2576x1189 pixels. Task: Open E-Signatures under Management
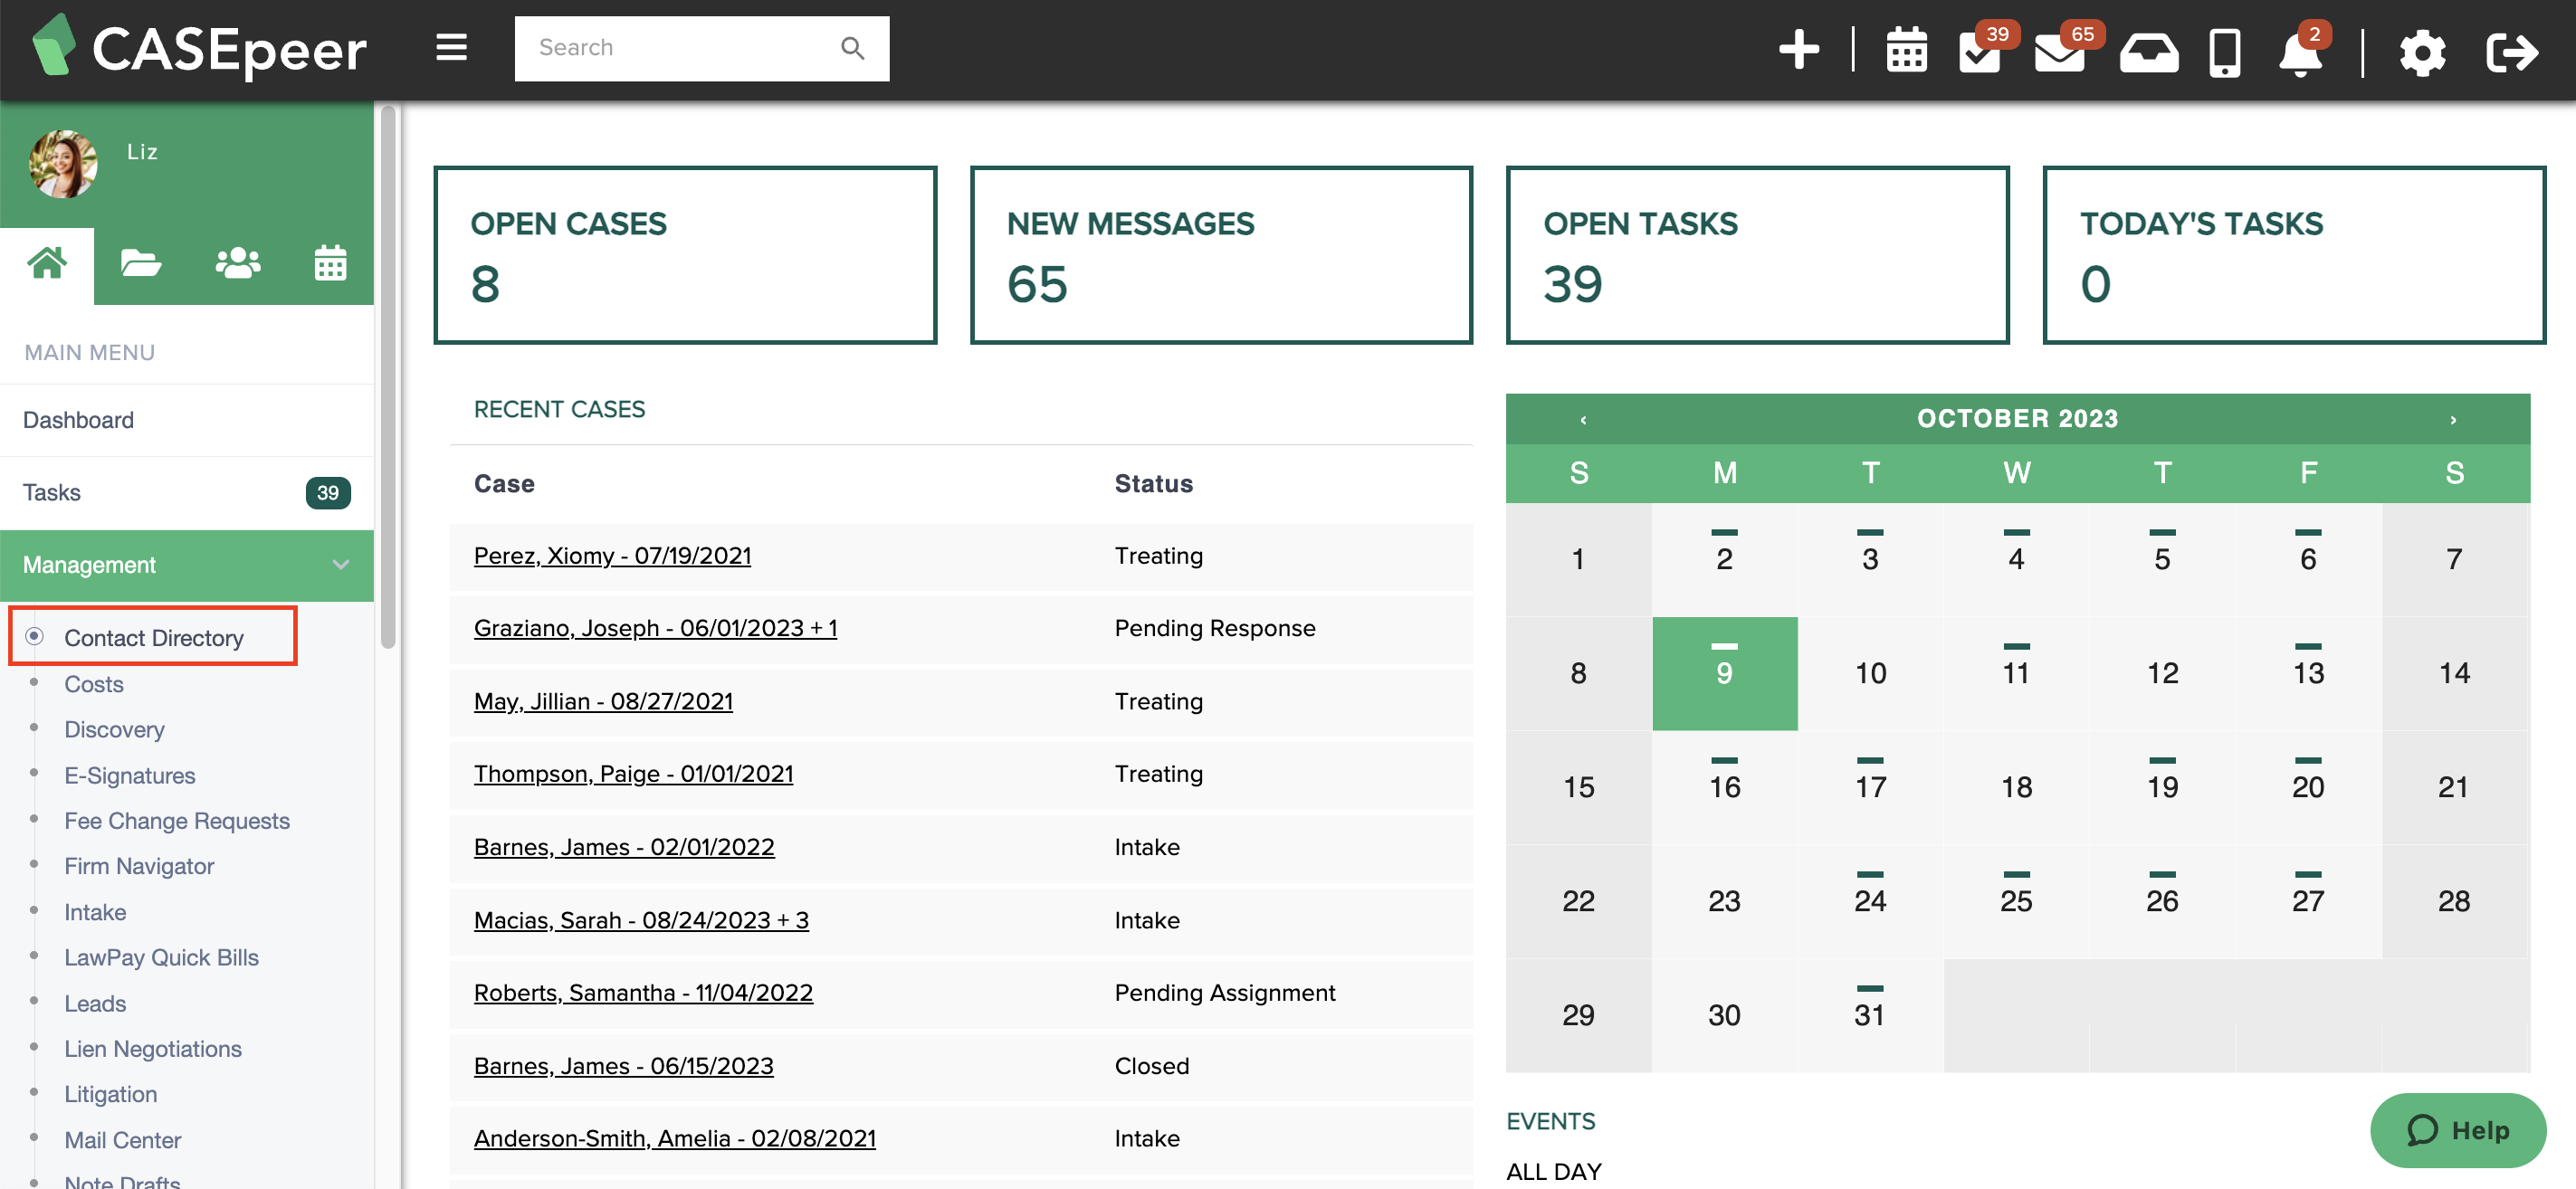coord(130,775)
